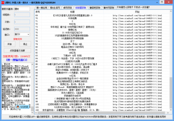This screenshot has height=121, width=174.
Task: Click the results list vertical scrollbar thumb
Action: pos(171,92)
